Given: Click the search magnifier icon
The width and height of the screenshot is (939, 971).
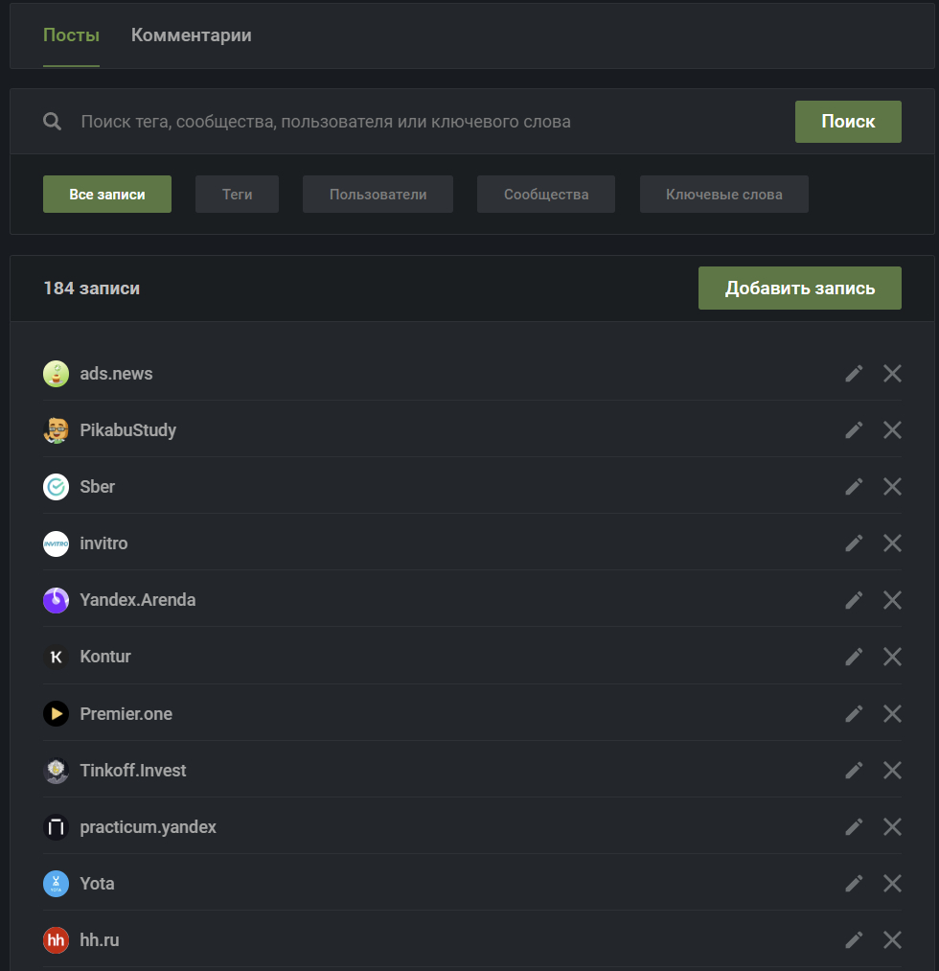Looking at the screenshot, I should tap(53, 122).
